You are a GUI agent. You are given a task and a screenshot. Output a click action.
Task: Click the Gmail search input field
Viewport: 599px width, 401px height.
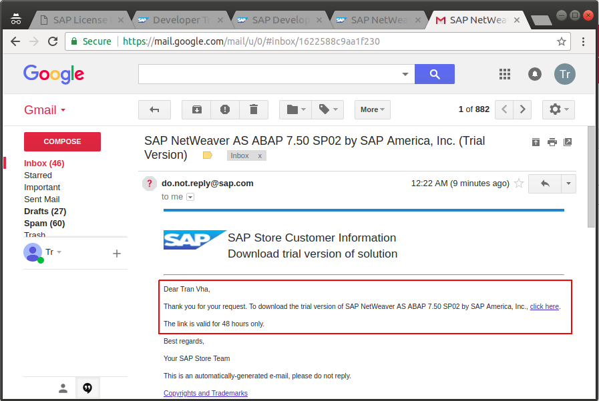click(x=269, y=74)
